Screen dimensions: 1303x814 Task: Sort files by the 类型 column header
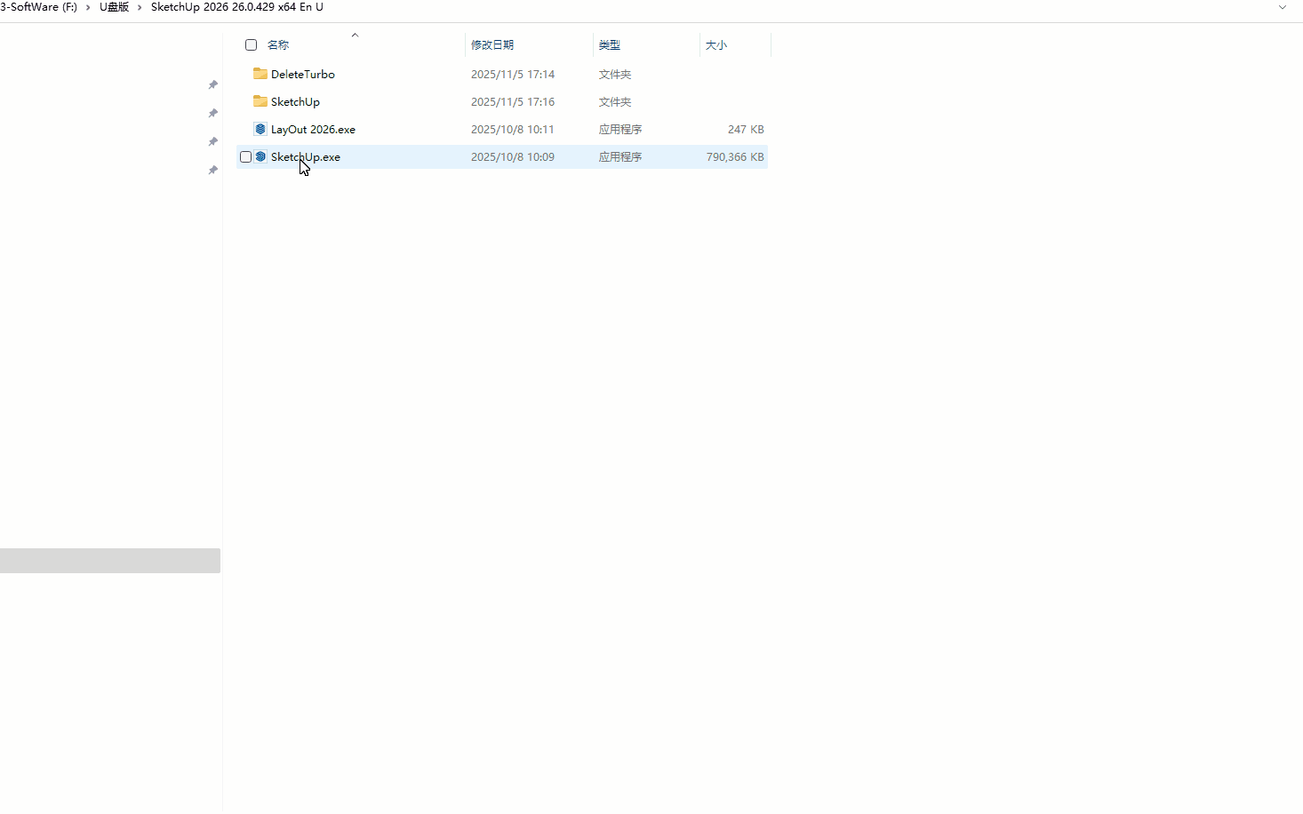(x=609, y=44)
